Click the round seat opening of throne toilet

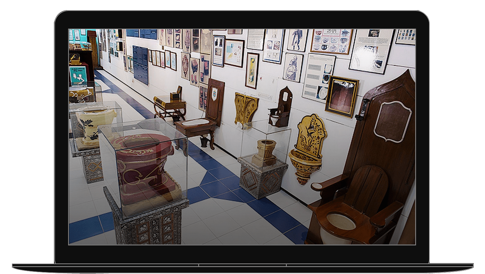pyautogui.click(x=341, y=221)
